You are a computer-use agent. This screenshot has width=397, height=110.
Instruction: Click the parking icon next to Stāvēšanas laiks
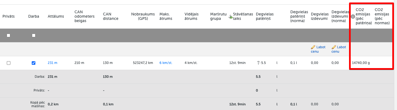click(x=230, y=17)
